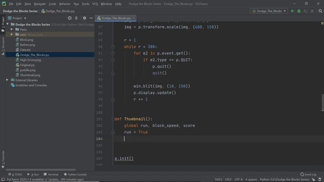Screen dimensions: 324x182
Task: Open Project panel settings gear
Action: pos(85,18)
